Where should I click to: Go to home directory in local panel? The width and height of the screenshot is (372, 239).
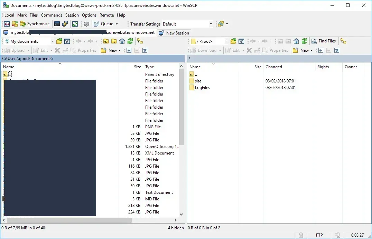point(122,41)
